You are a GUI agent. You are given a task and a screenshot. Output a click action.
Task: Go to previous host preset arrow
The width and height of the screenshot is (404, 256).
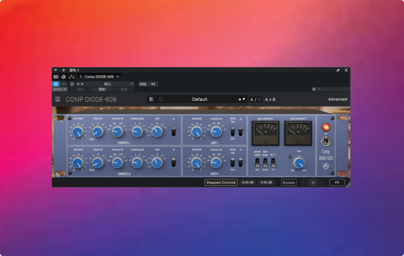[x=78, y=84]
